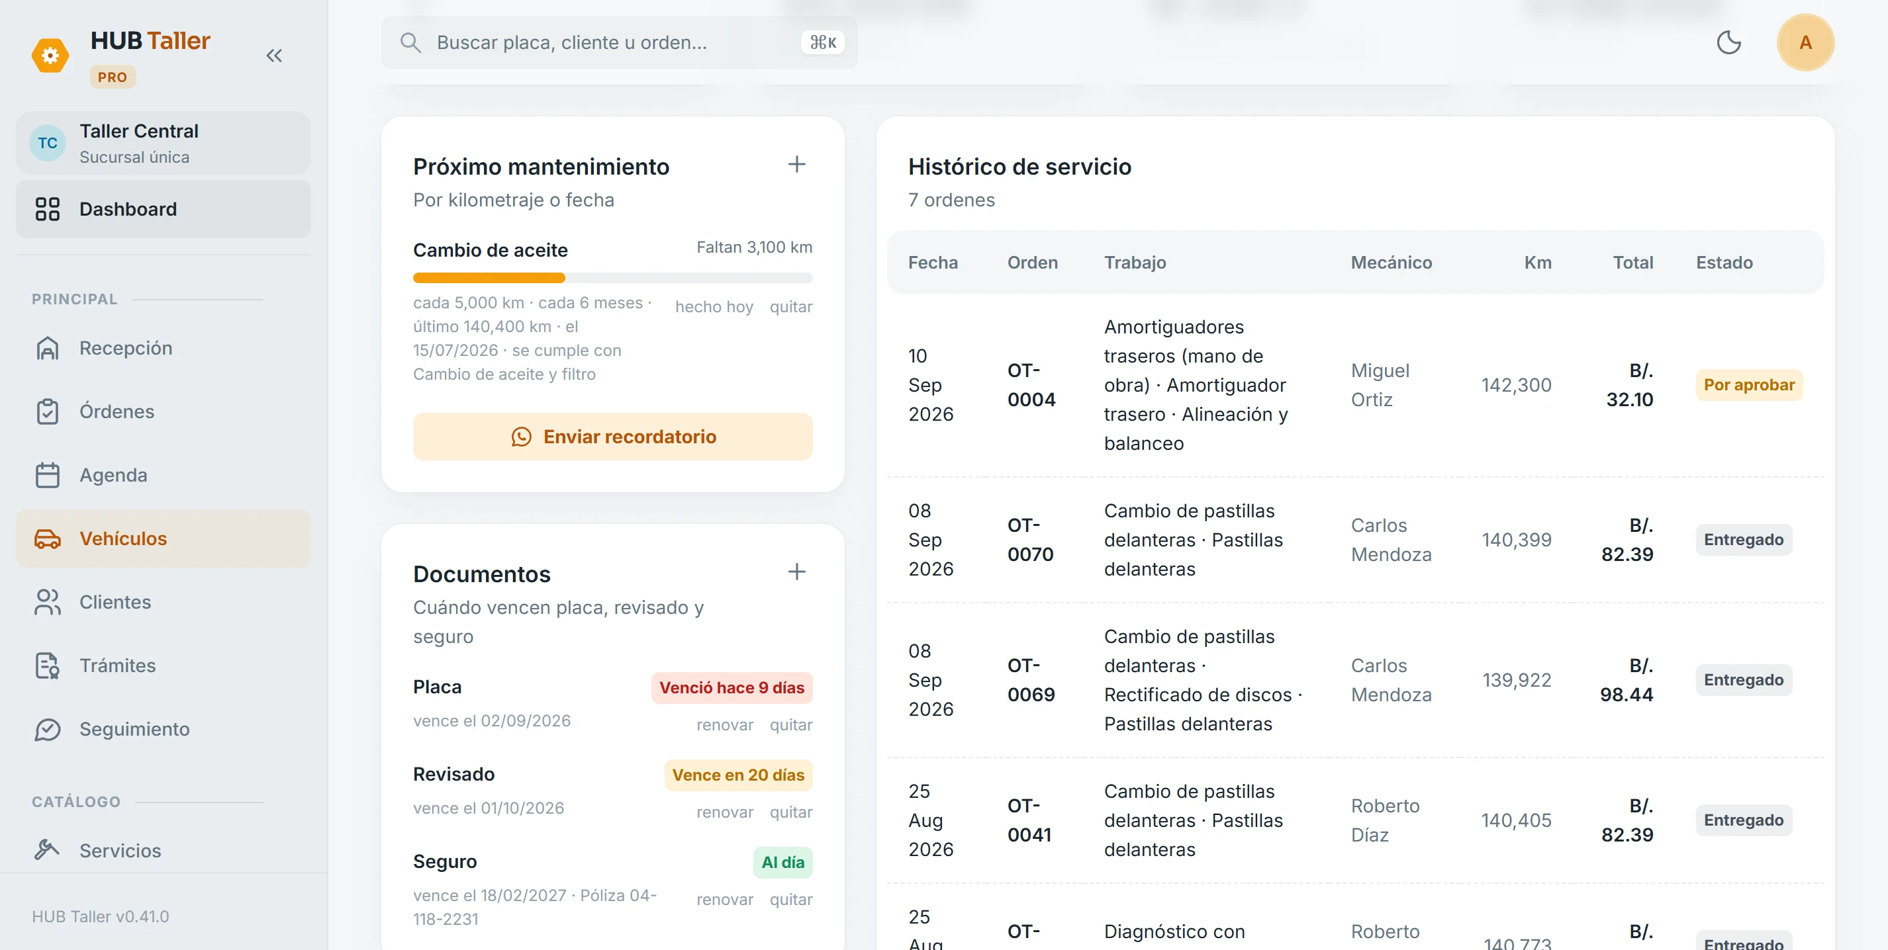Click the Enviar recordatorio button

click(613, 437)
